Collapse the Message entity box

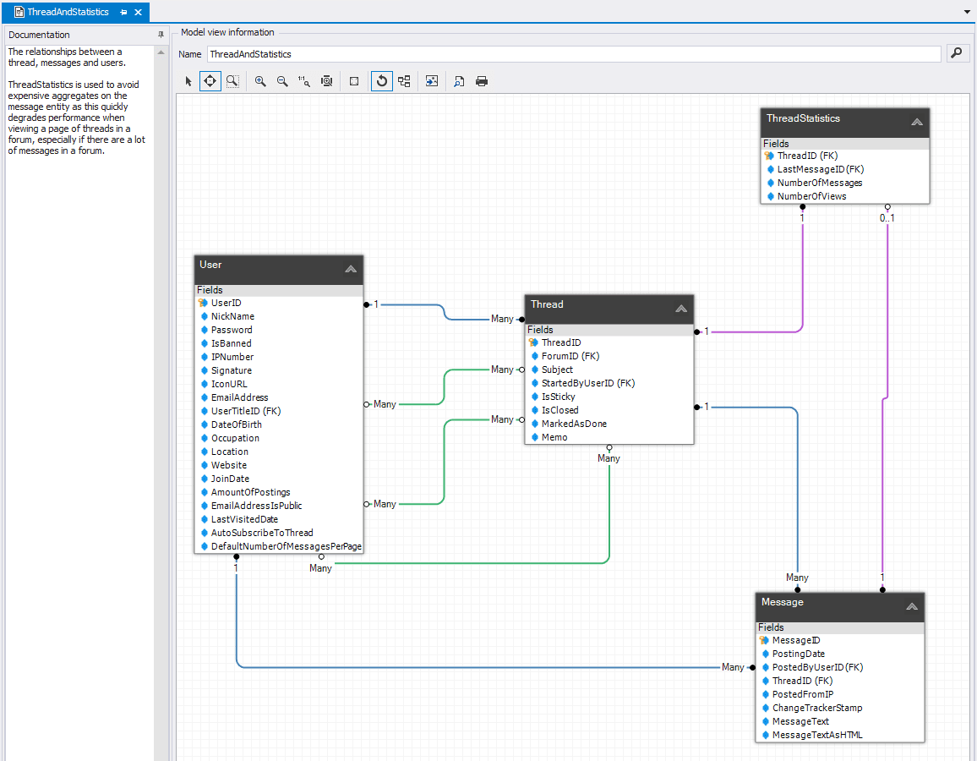[912, 606]
